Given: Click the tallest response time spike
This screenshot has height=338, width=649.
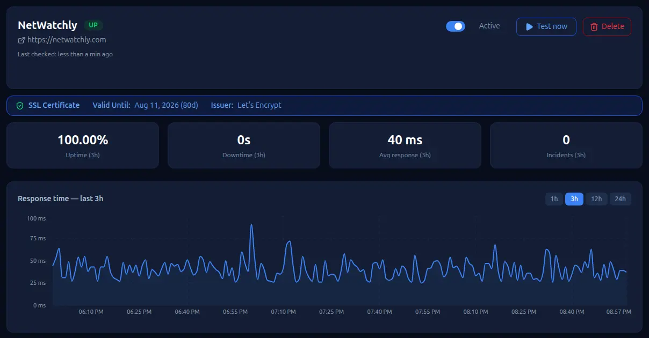Looking at the screenshot, I should pos(251,225).
